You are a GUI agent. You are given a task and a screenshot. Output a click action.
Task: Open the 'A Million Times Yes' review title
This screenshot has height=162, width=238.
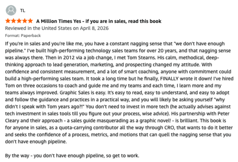tap(98, 21)
